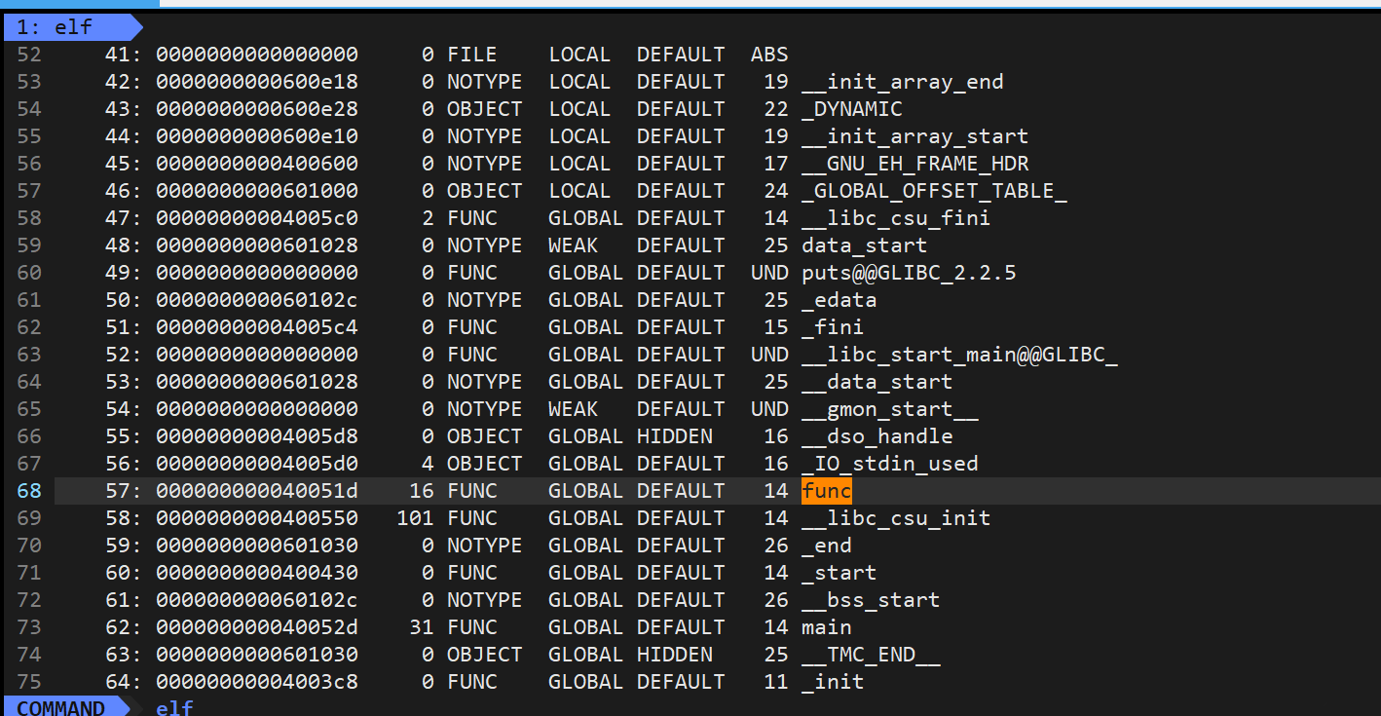
Task: Click symbol index "57:" in func row
Action: click(124, 491)
